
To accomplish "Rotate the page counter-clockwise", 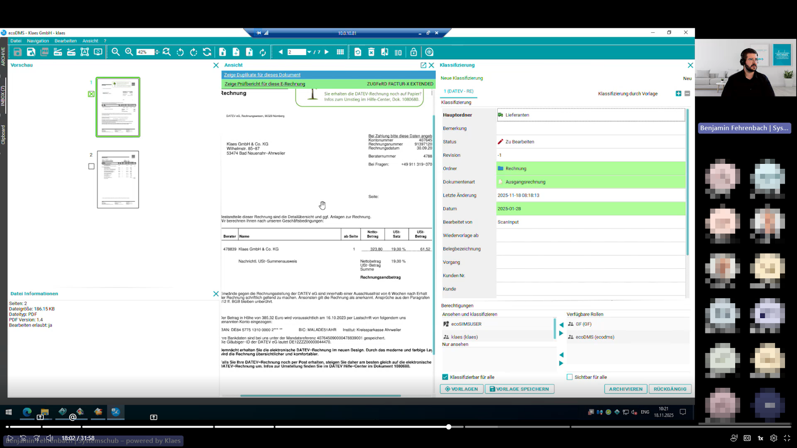I will 180,52.
